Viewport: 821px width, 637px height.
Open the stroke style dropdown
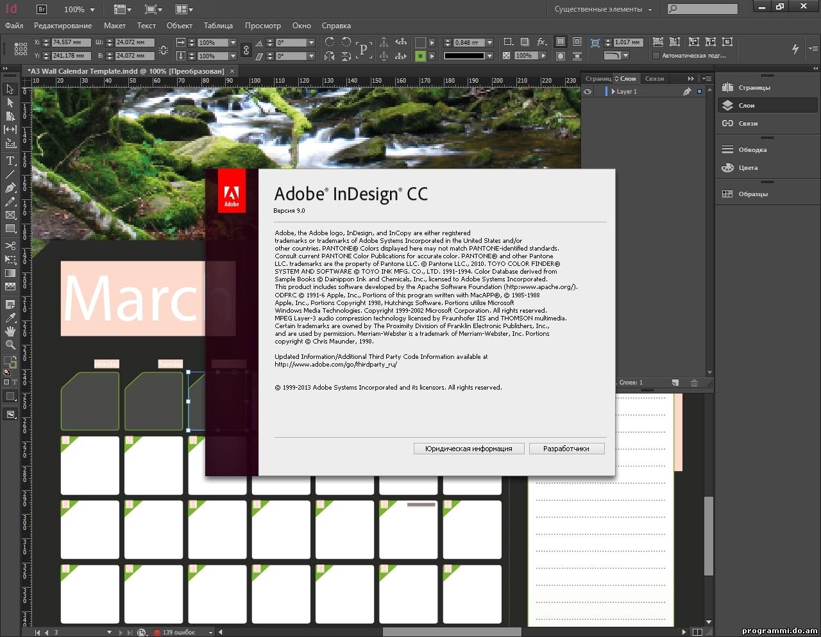[x=489, y=56]
